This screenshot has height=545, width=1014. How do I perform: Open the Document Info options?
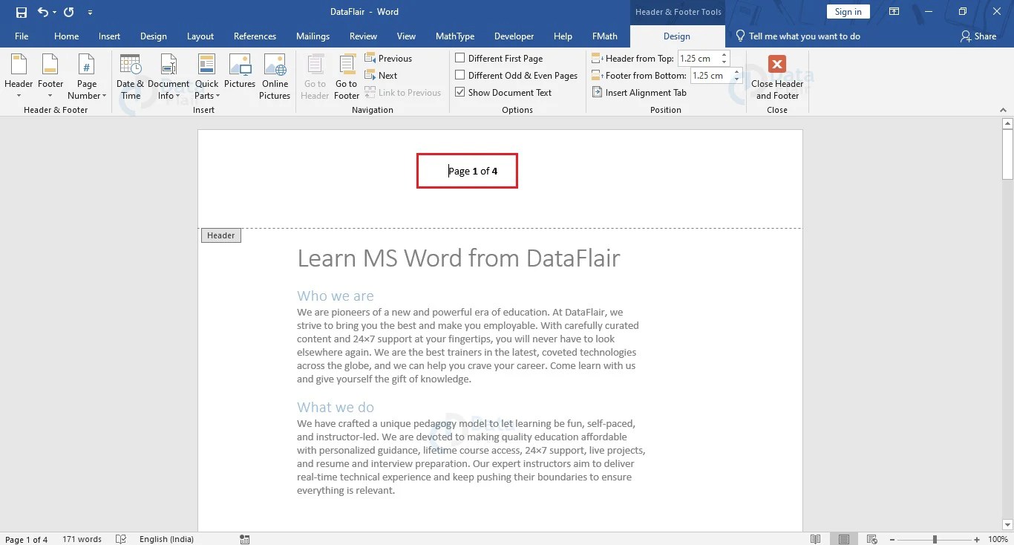tap(169, 76)
